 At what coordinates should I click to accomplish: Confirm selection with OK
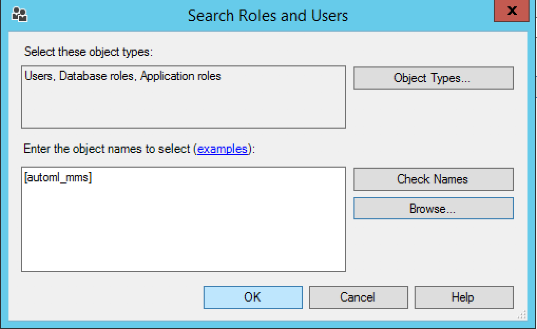coord(253,297)
